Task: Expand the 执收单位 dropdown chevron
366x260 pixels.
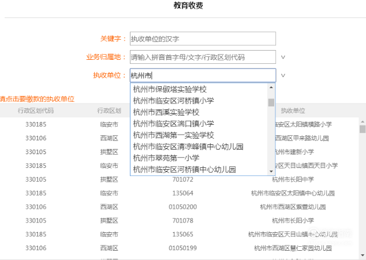Action: click(283, 75)
